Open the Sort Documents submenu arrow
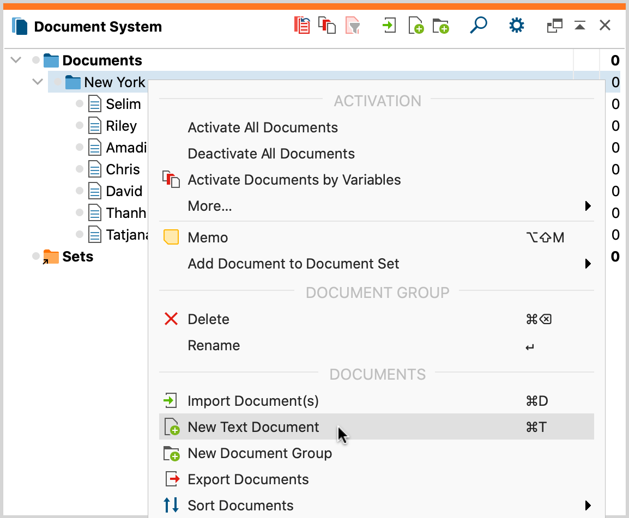Screen dimensions: 629x518 588,505
